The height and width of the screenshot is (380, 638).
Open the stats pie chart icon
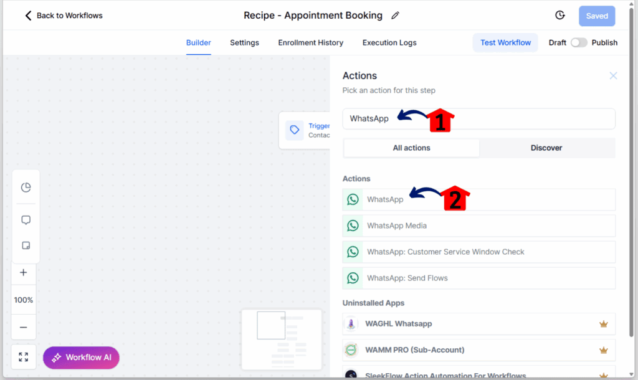[26, 187]
